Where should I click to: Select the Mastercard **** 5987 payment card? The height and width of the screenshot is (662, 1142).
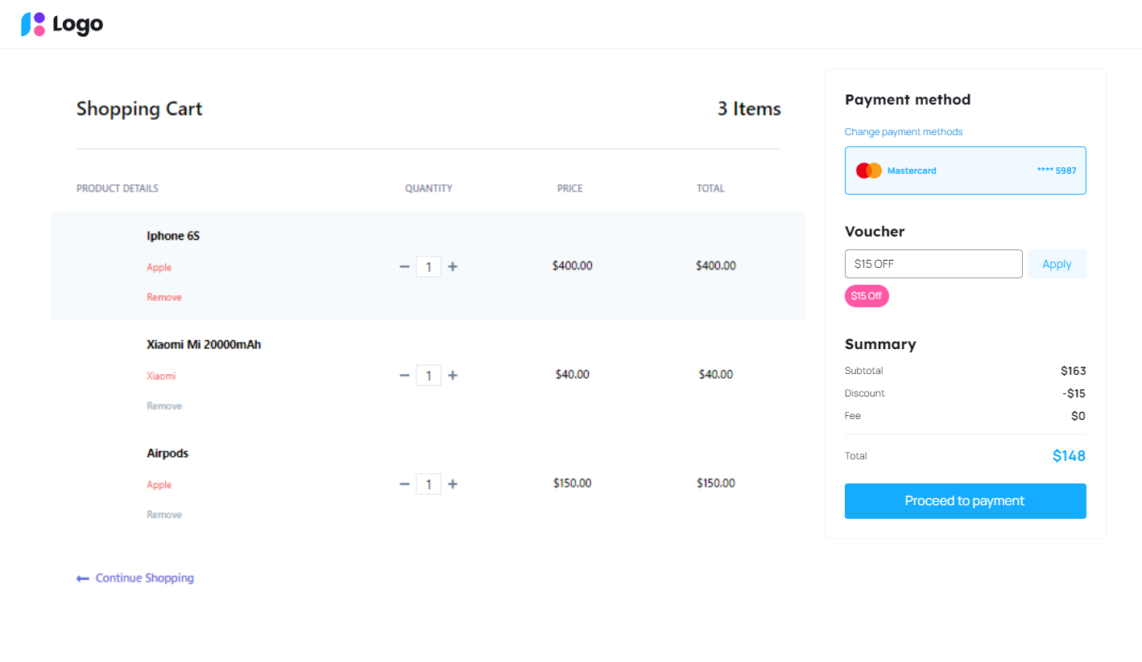click(x=966, y=171)
